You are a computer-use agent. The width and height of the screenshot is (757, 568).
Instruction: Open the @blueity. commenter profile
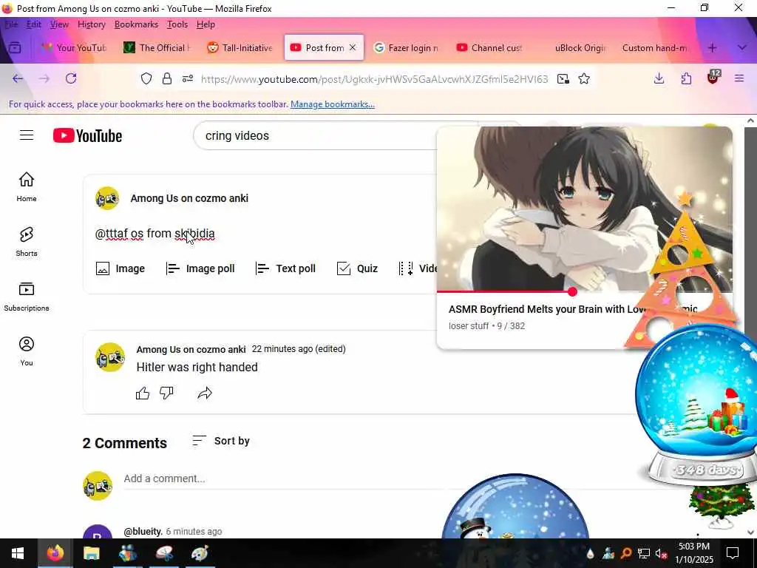(x=143, y=531)
